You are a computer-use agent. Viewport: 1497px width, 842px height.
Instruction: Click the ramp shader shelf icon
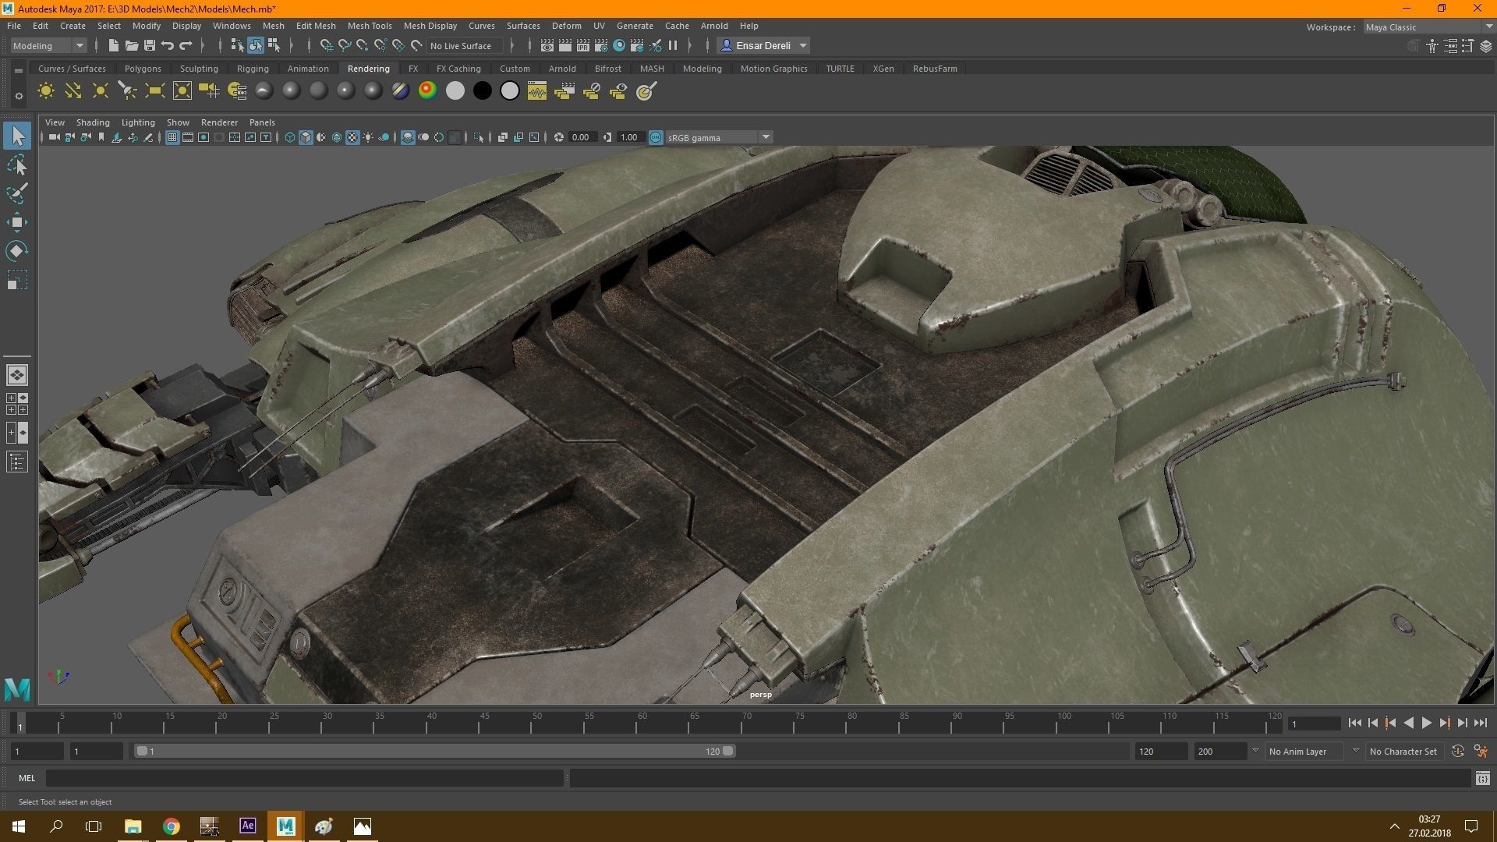[427, 91]
